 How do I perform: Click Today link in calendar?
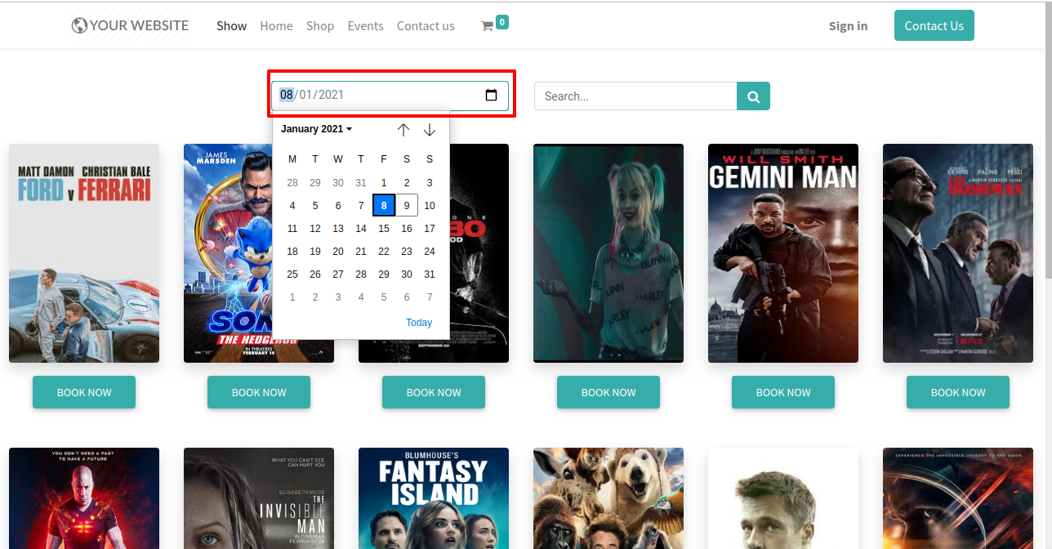[419, 323]
